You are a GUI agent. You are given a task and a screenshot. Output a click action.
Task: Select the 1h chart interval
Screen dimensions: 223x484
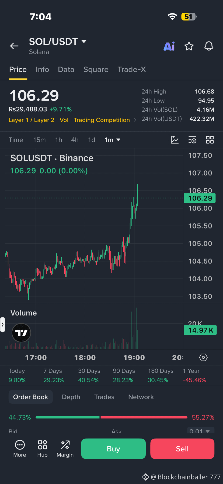click(58, 140)
